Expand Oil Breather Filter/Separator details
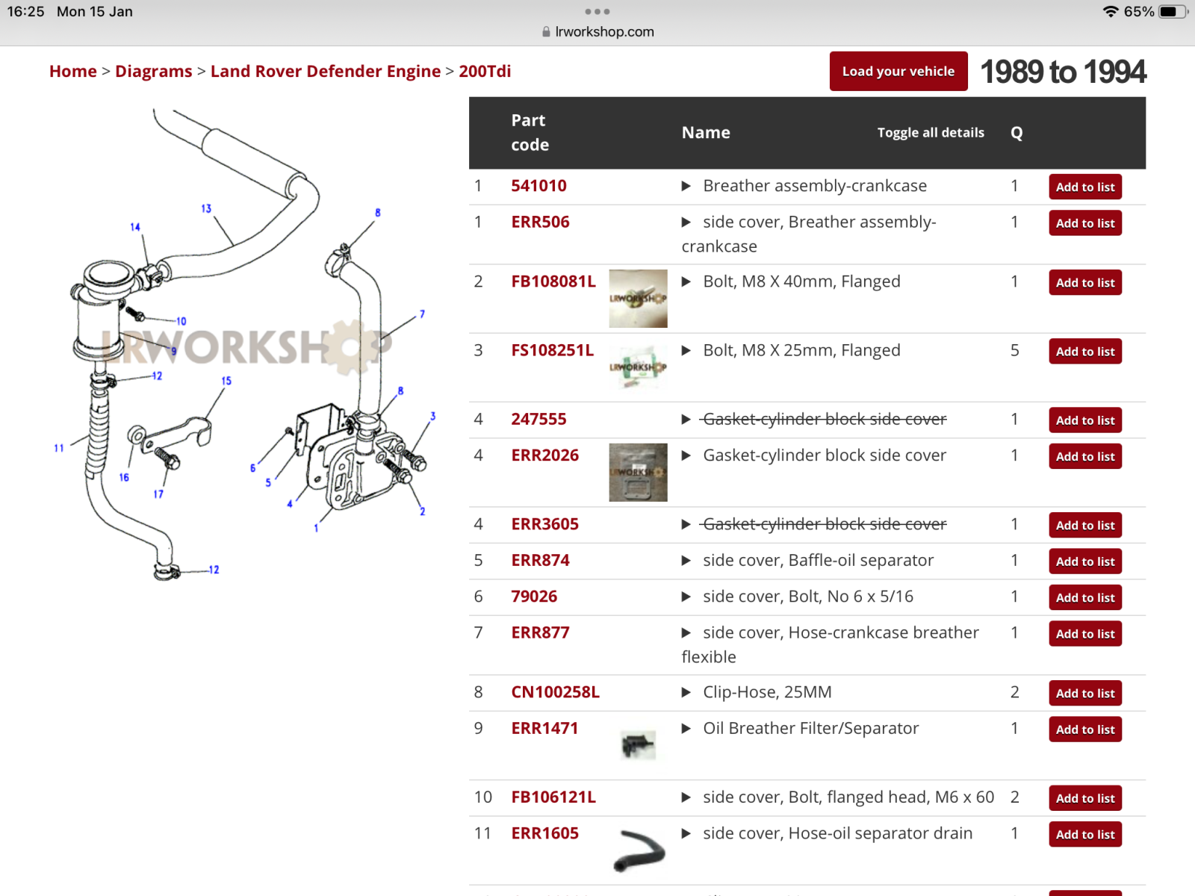This screenshot has height=896, width=1195. pyautogui.click(x=686, y=729)
